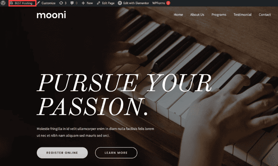Click the Customize paintbrush icon
278x166 pixels.
38,3
